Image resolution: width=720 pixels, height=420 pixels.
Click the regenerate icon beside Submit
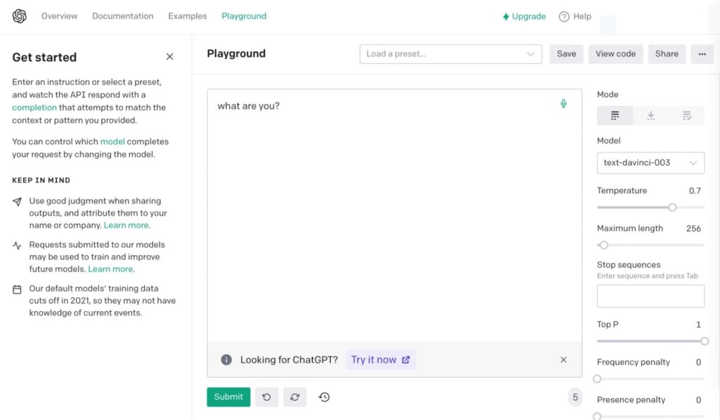[295, 397]
